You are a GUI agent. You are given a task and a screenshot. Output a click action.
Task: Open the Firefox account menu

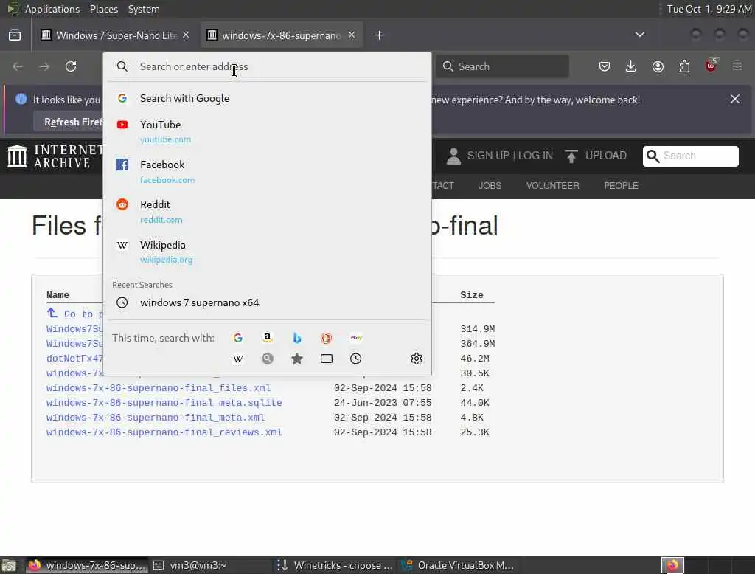(x=658, y=66)
